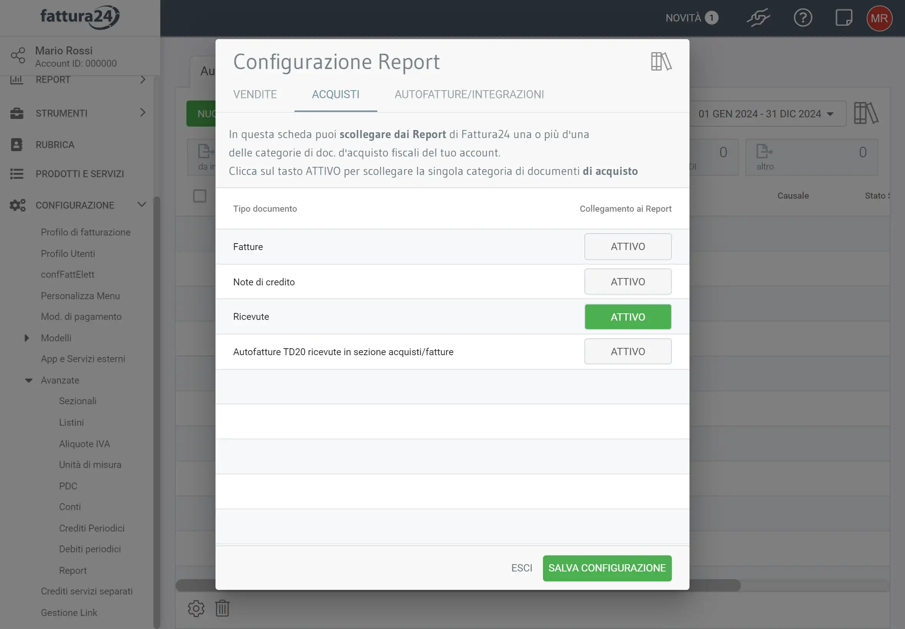Click ESCI to close the dialog
The image size is (905, 629).
[522, 568]
